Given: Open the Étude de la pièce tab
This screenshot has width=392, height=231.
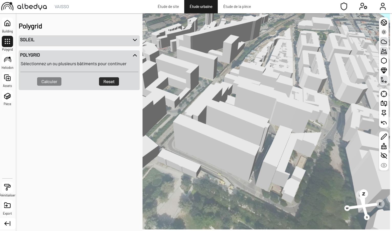Looking at the screenshot, I should 237,7.
